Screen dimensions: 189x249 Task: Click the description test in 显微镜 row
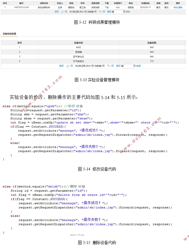click(x=152, y=52)
